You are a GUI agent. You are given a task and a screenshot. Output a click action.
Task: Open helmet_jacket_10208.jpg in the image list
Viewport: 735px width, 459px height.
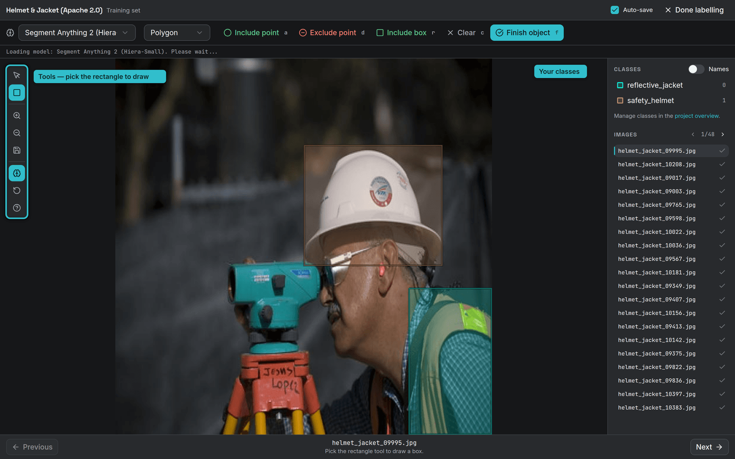tap(671, 164)
